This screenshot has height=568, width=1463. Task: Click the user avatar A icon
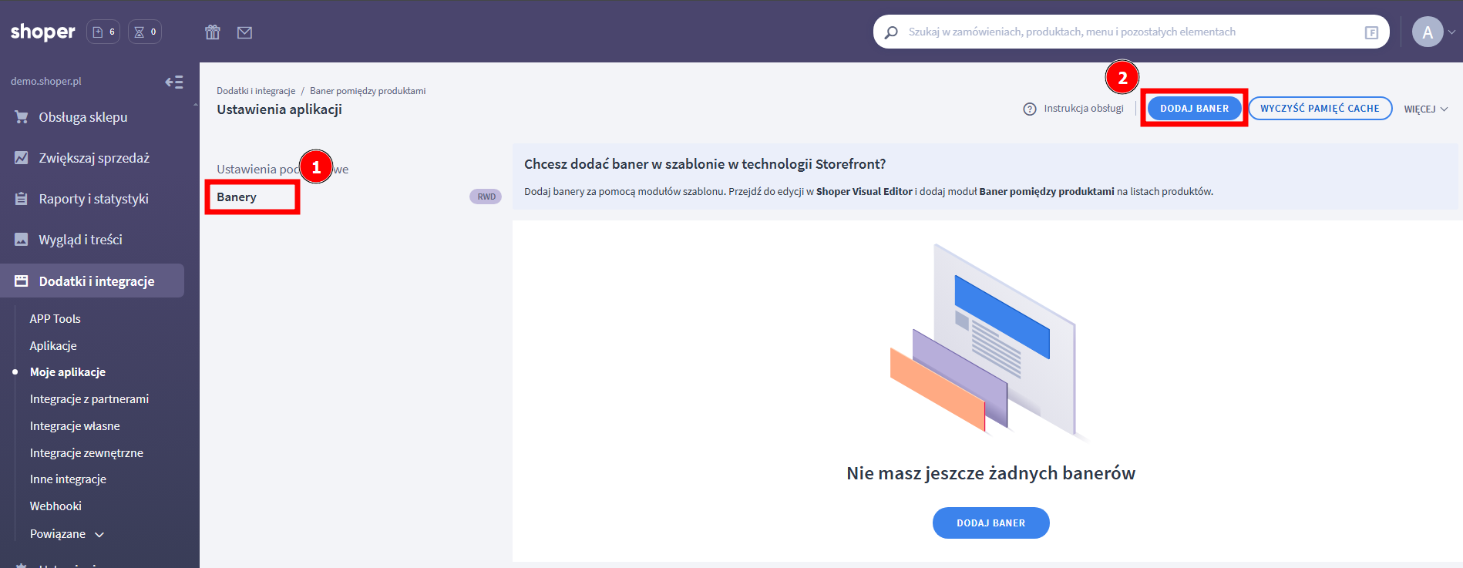1427,32
